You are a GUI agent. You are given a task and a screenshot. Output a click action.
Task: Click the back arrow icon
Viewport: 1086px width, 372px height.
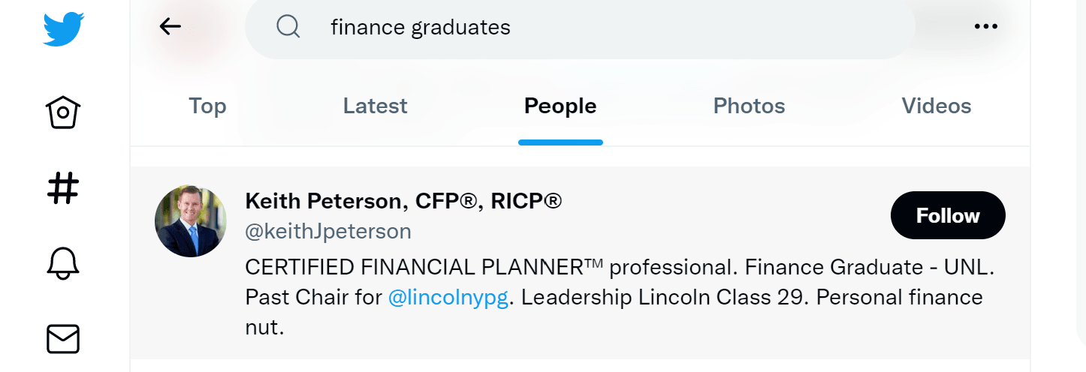(170, 27)
